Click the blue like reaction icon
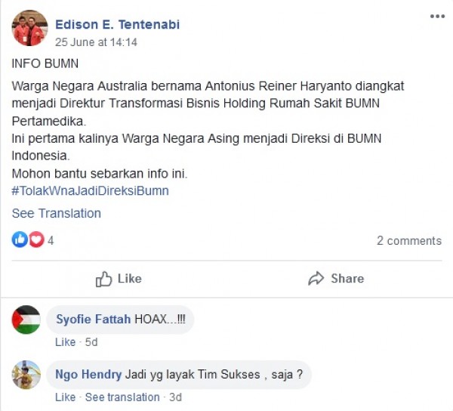Image resolution: width=453 pixels, height=411 pixels. click(x=20, y=240)
